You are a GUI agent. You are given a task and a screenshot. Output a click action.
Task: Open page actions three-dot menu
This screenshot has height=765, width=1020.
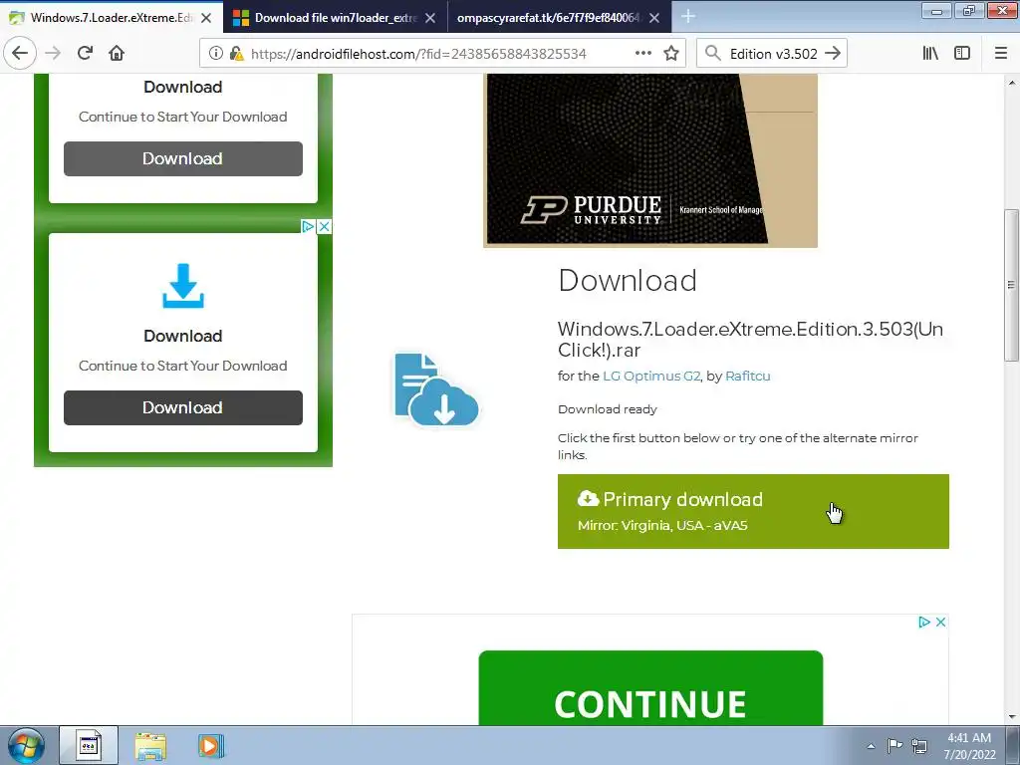coord(642,54)
